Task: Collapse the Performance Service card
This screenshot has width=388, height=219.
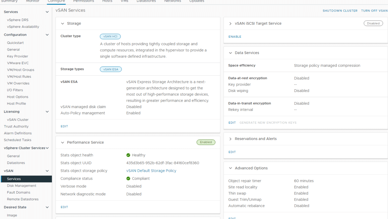Action: pyautogui.click(x=63, y=142)
